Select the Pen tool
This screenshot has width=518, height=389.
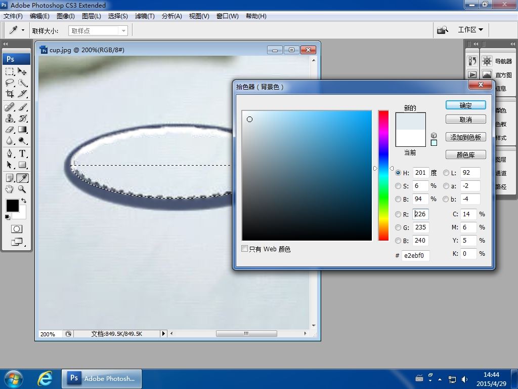tap(10, 153)
